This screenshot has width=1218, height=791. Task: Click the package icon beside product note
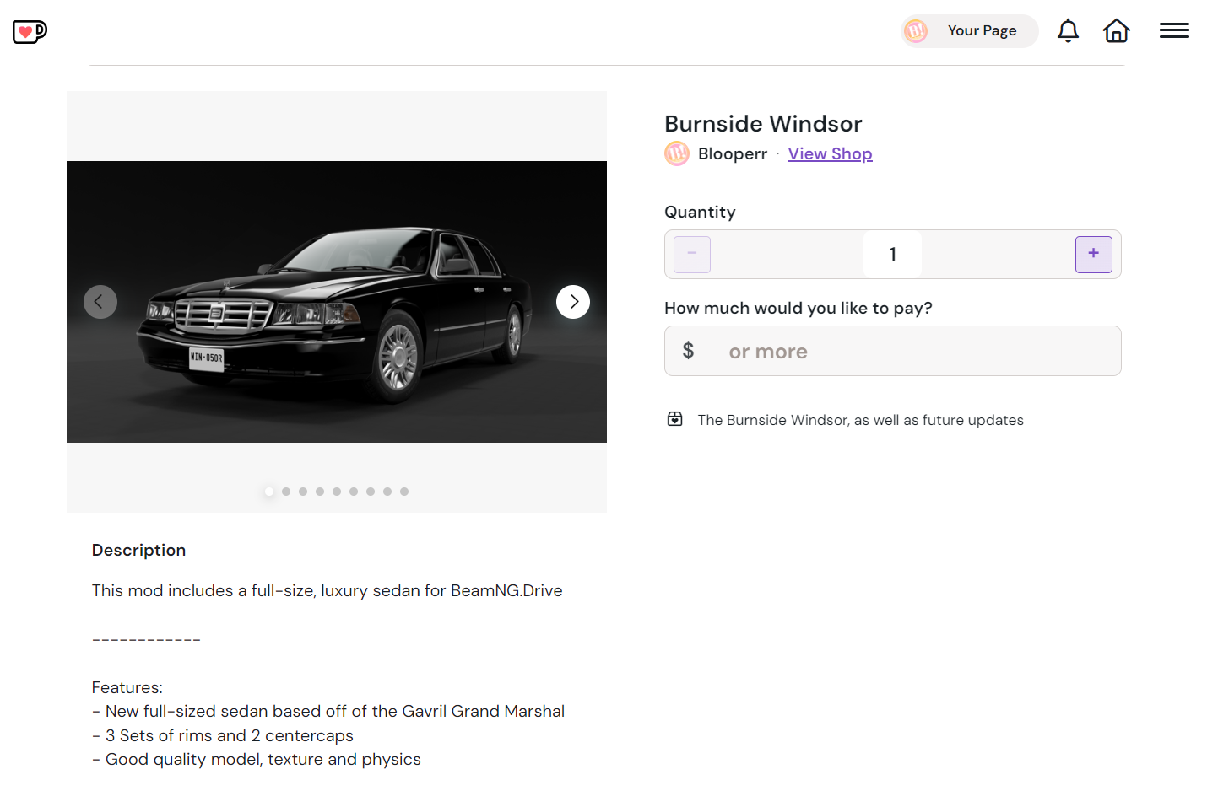click(675, 419)
